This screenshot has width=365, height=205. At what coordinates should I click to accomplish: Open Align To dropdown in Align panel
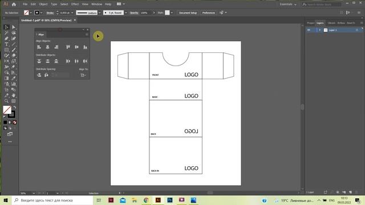click(83, 75)
